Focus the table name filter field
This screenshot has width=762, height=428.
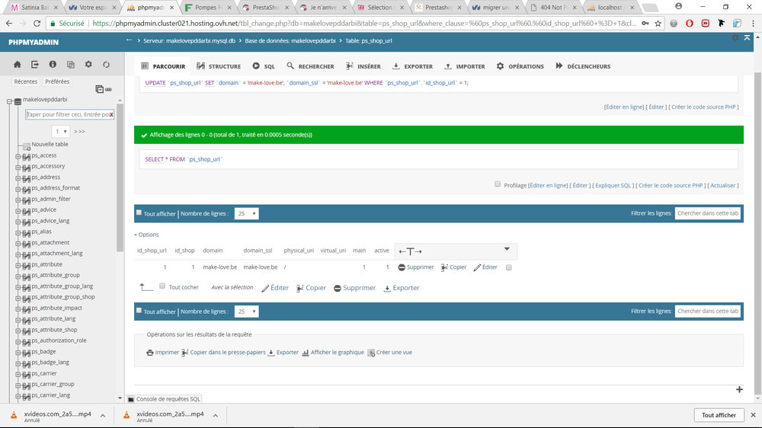click(69, 115)
